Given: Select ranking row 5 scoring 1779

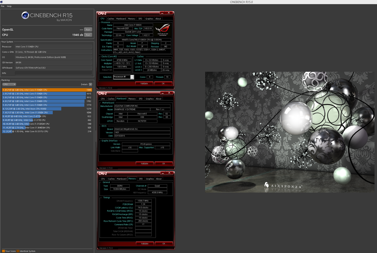Looking at the screenshot, I should pos(47,105).
